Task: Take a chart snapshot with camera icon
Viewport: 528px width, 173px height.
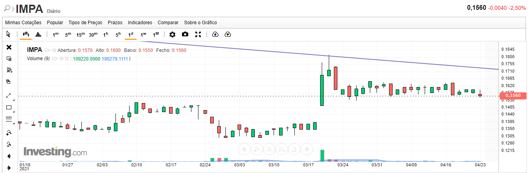Action: tap(185, 34)
